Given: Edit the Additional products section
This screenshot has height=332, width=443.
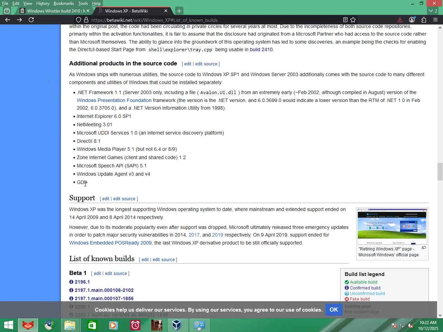Looking at the screenshot, I should pyautogui.click(x=188, y=64).
